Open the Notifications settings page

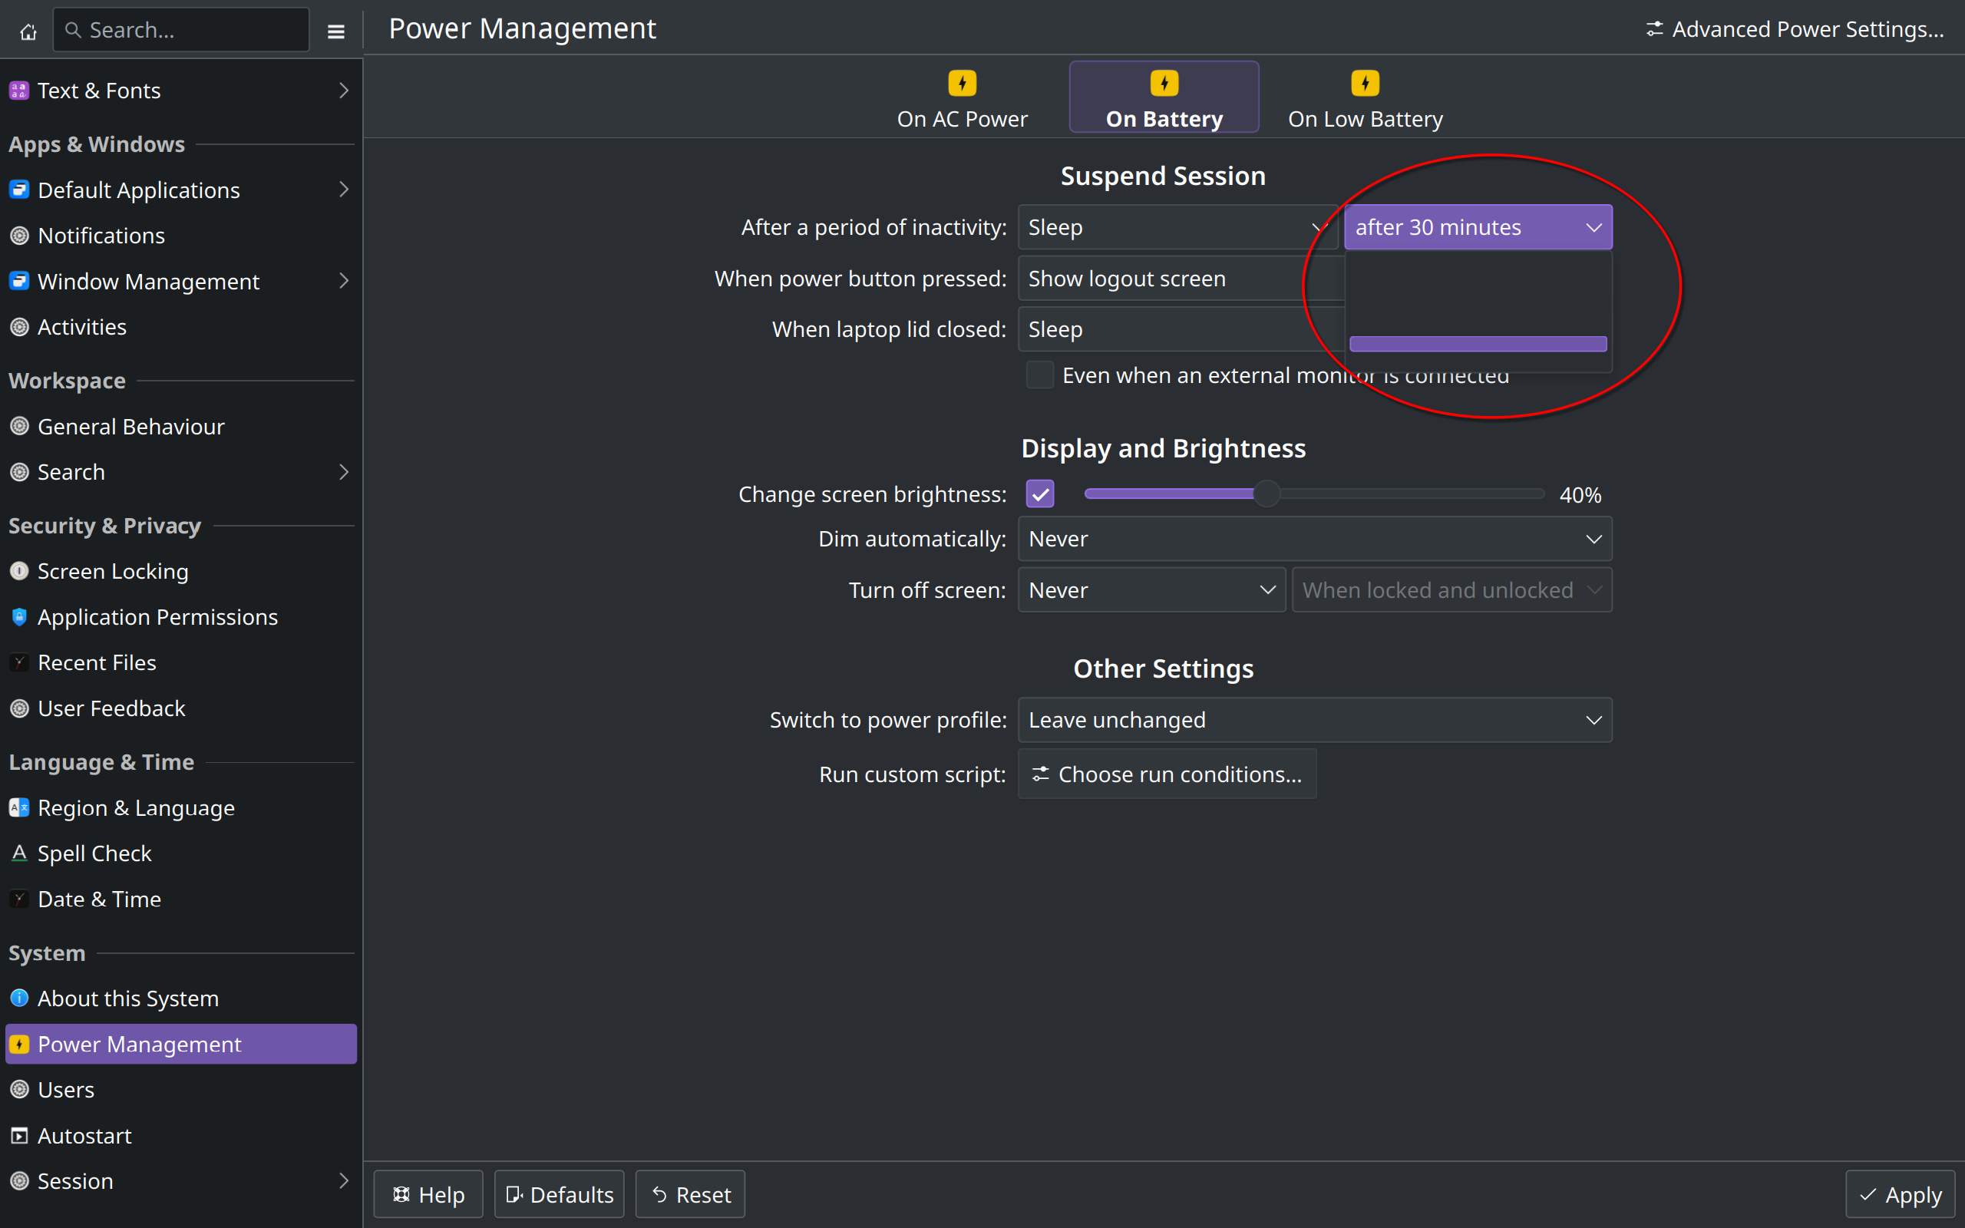[181, 236]
